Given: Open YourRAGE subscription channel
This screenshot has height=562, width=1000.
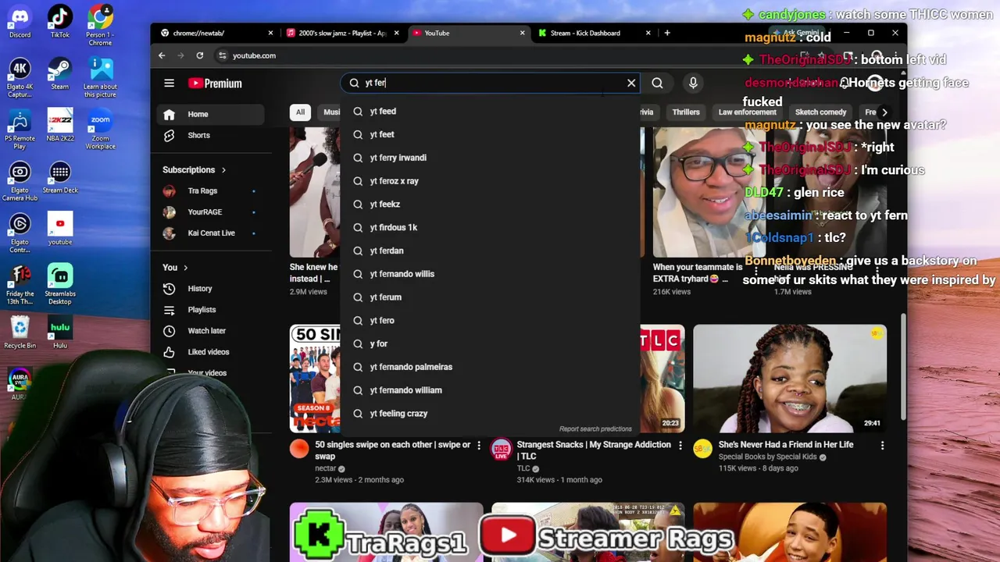Looking at the screenshot, I should coord(210,212).
